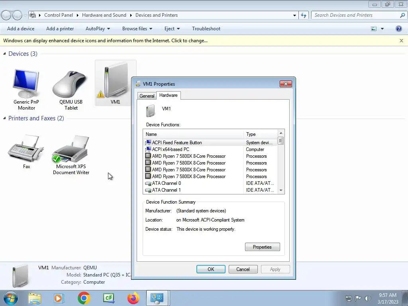The height and width of the screenshot is (306, 408).
Task: Click the taskbar clock showing 9:57 AM
Action: pyautogui.click(x=388, y=298)
